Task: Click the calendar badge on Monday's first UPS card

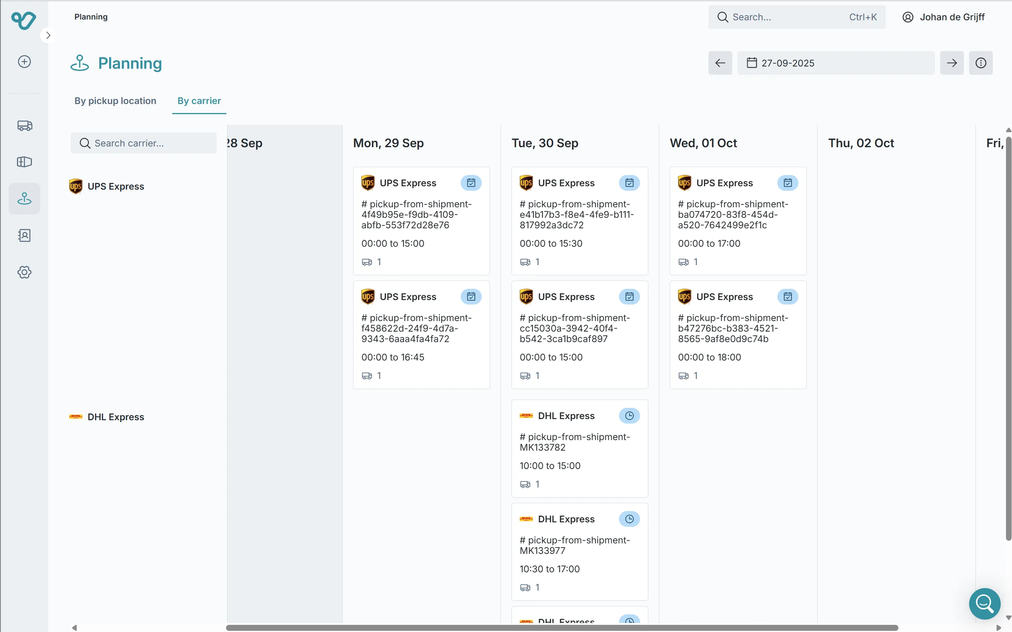Action: pos(471,183)
